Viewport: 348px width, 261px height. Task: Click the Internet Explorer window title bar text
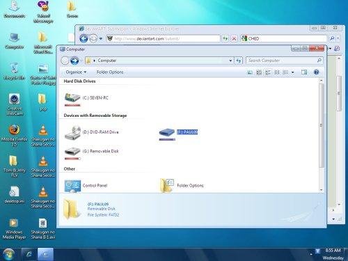(132, 29)
